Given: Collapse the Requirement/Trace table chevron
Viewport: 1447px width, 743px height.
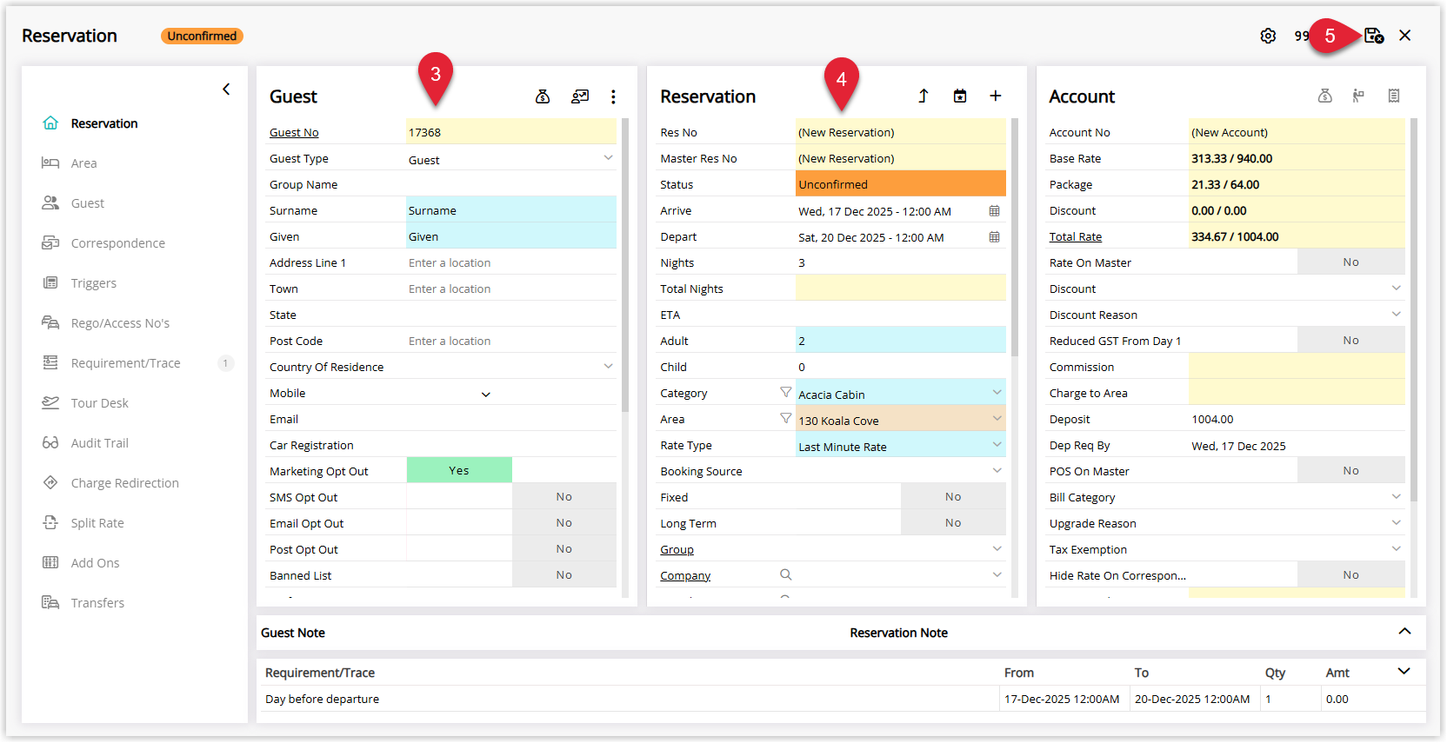Looking at the screenshot, I should 1404,672.
